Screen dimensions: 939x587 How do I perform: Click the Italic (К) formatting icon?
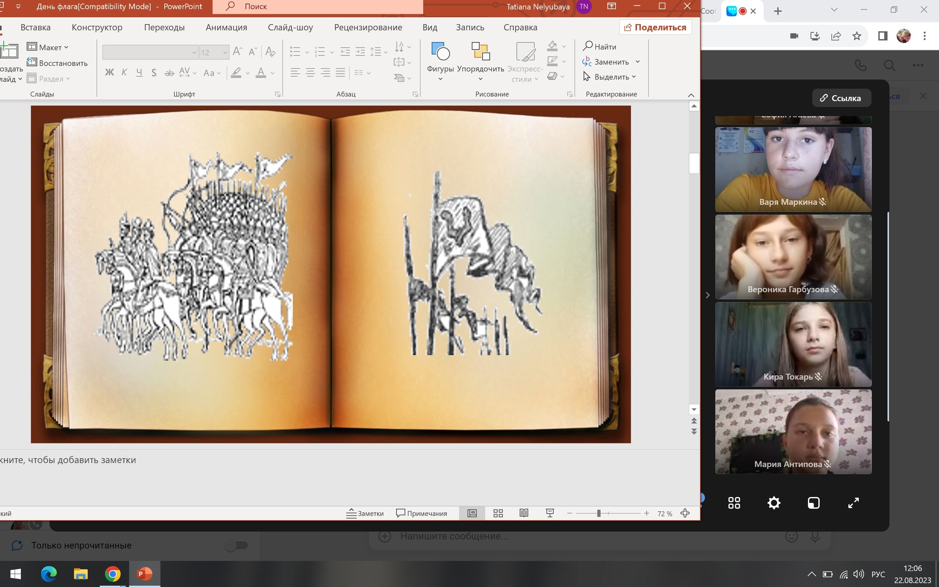tap(124, 73)
